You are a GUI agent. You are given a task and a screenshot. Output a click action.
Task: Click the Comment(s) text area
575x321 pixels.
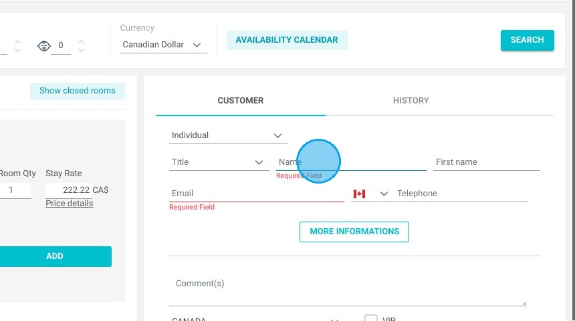pos(348,290)
